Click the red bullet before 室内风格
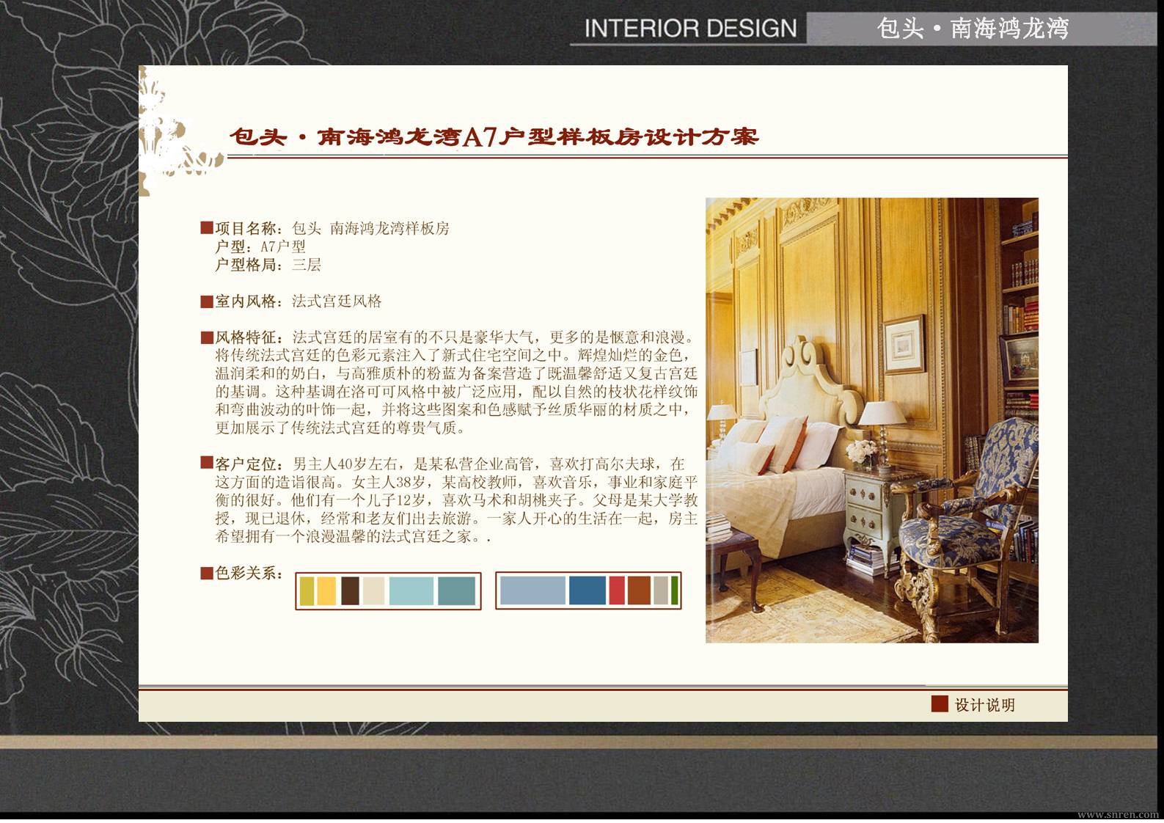 point(207,301)
